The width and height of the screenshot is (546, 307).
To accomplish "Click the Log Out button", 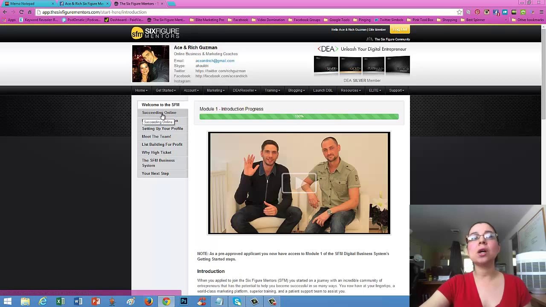I will (401, 29).
